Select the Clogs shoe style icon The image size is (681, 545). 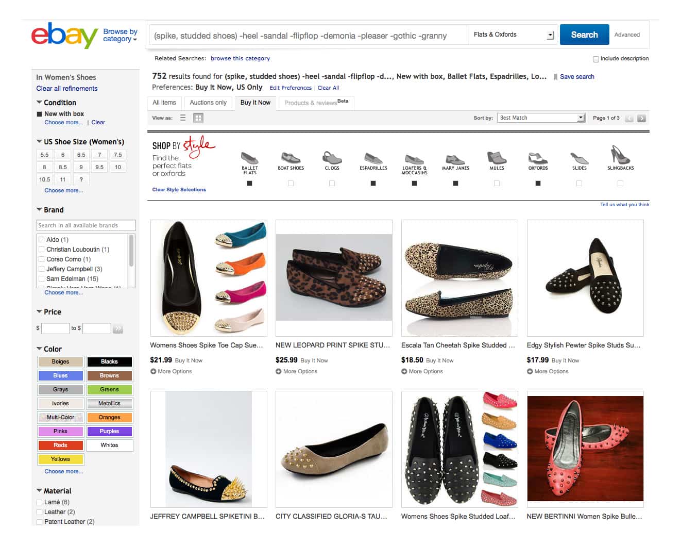pos(332,158)
